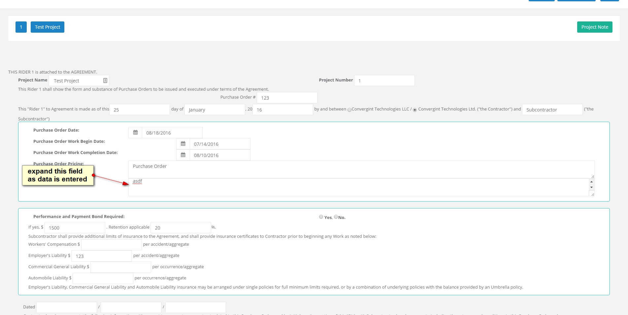Click the month field containing January
Viewport: 628px width, 315px height.
click(x=215, y=110)
